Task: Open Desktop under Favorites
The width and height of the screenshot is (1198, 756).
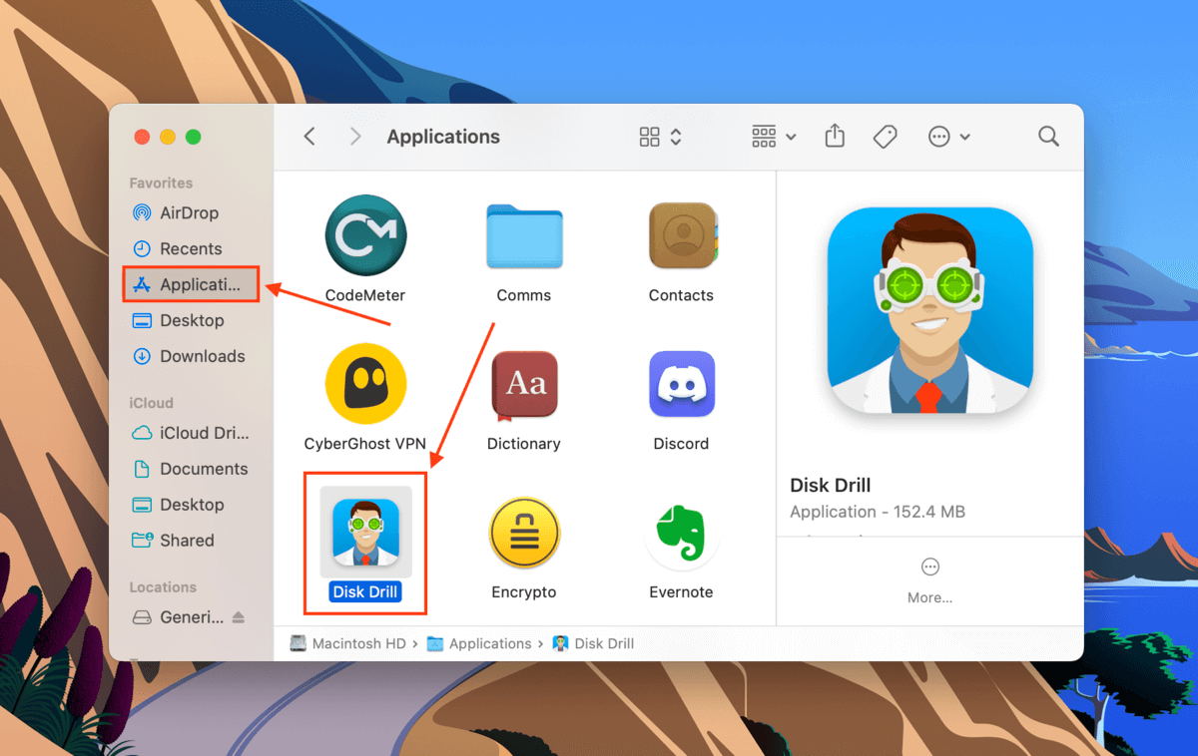Action: pyautogui.click(x=191, y=320)
